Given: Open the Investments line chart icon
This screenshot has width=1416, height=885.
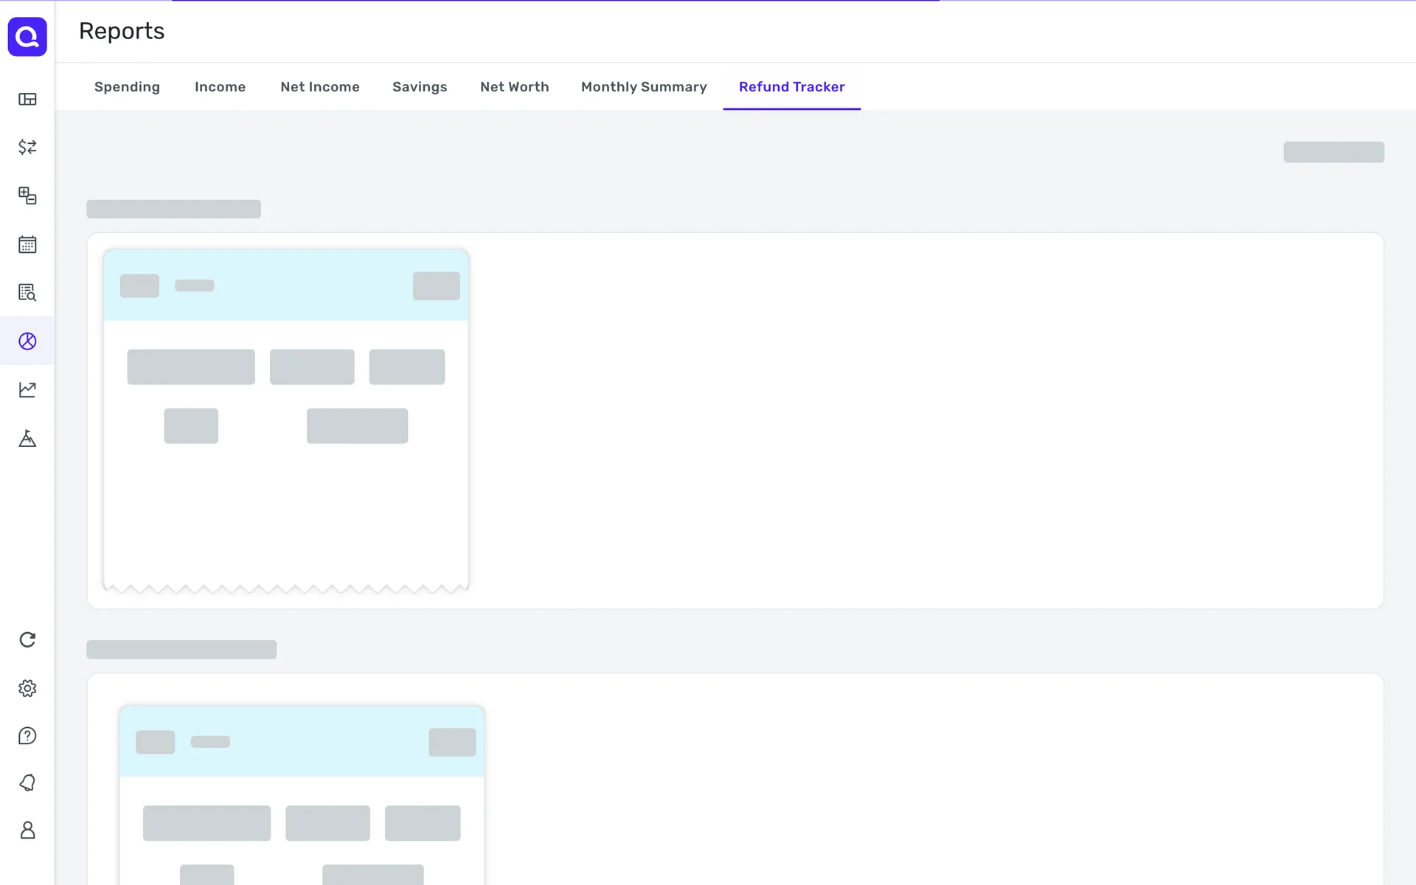Looking at the screenshot, I should point(27,389).
